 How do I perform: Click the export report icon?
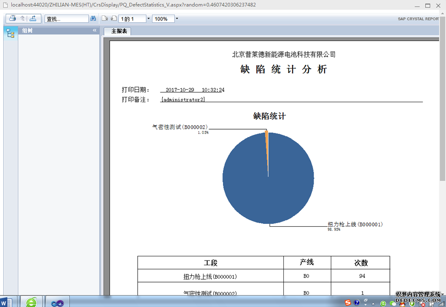pyautogui.click(x=33, y=19)
